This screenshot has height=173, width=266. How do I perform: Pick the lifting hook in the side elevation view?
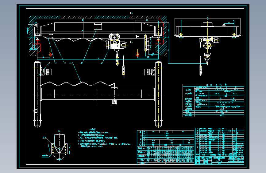(x=207, y=59)
